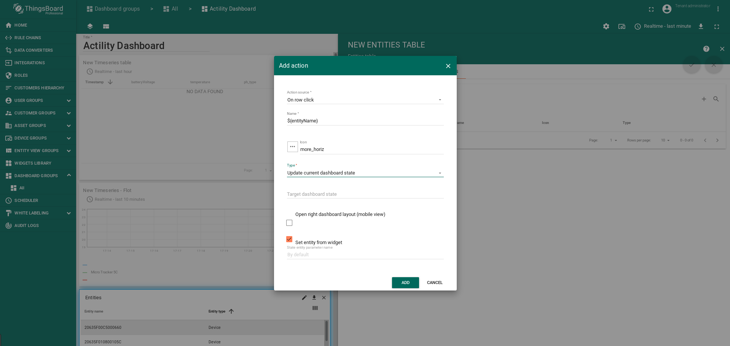Go to next page arrow

[717, 140]
